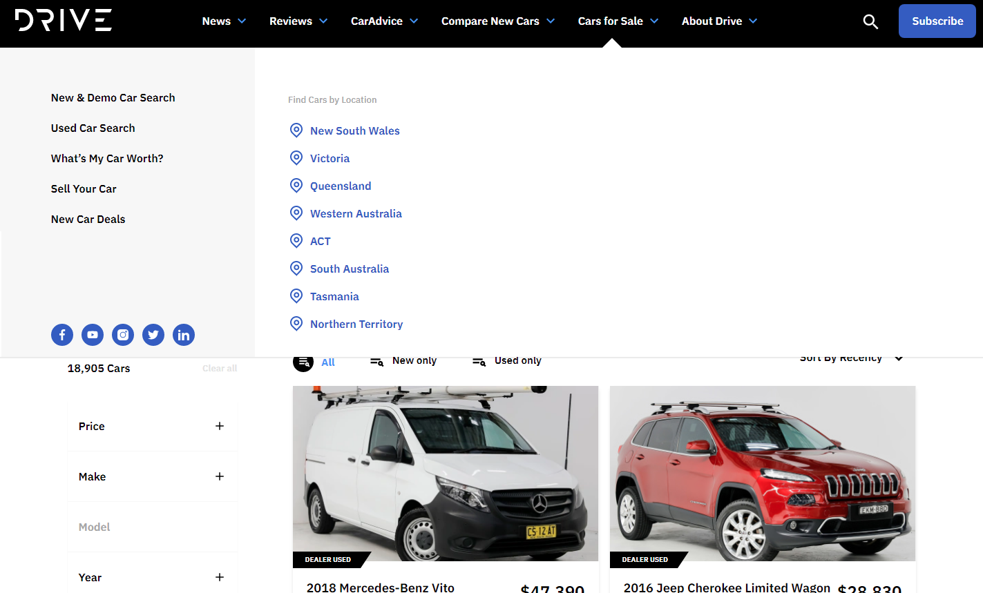Click the Drive logo

coord(64,21)
